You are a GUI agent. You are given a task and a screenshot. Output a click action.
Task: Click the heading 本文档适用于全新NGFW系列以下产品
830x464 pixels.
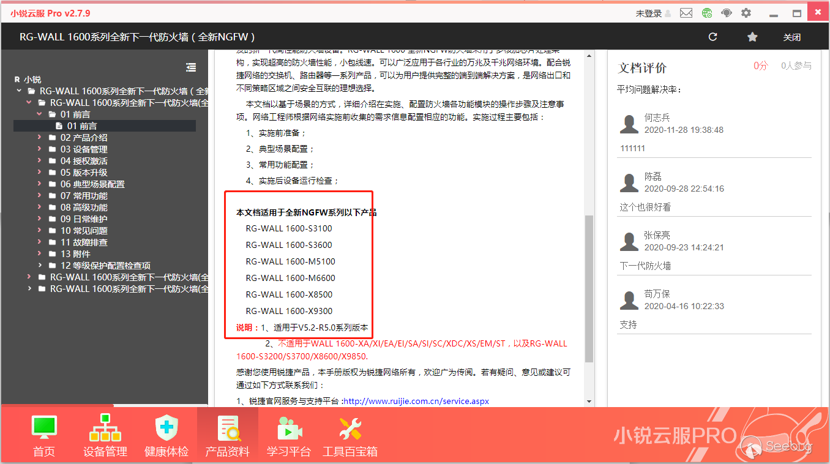tap(307, 213)
